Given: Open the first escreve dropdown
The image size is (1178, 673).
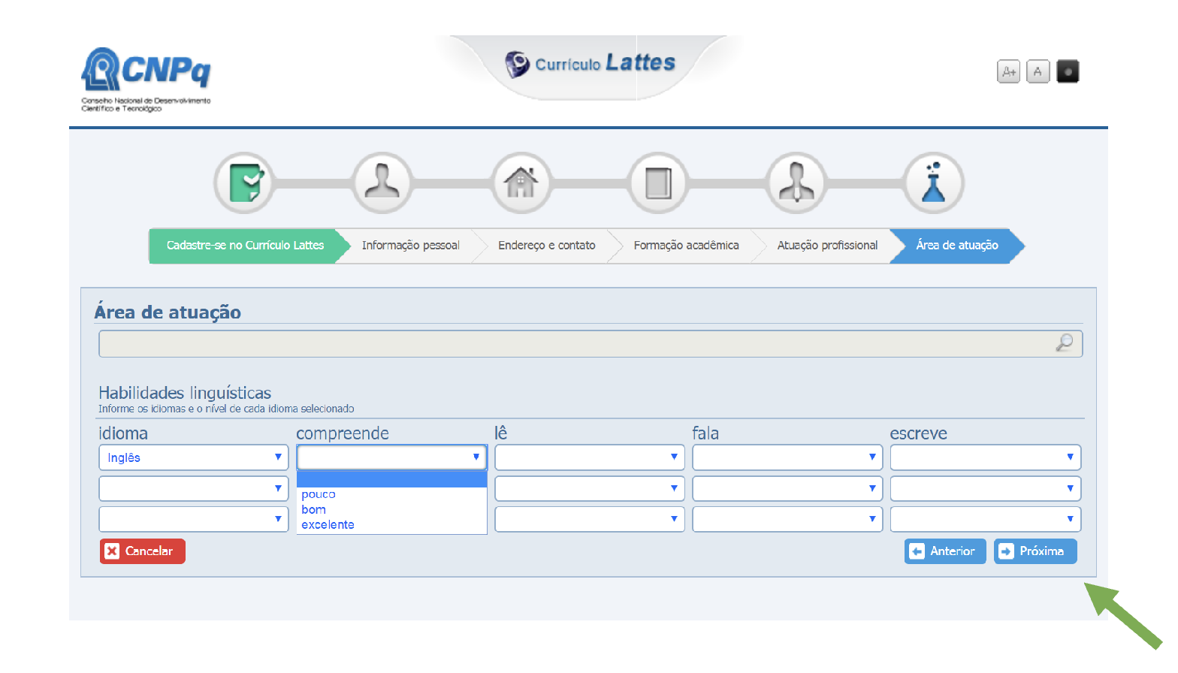Looking at the screenshot, I should coord(985,457).
